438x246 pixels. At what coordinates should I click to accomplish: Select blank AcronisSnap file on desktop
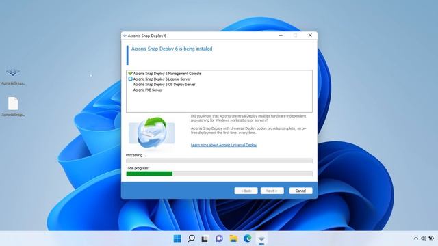click(x=13, y=107)
